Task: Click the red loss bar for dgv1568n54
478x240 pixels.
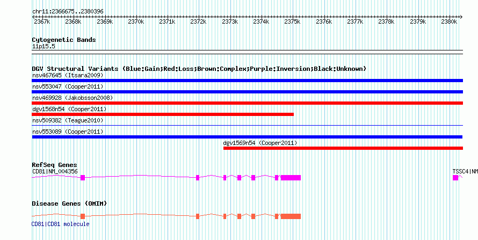Action: pyautogui.click(x=163, y=114)
